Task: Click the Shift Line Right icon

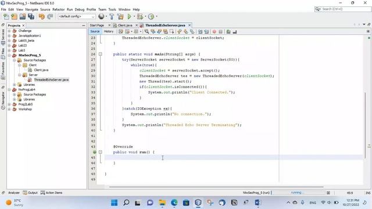Action: click(x=206, y=31)
